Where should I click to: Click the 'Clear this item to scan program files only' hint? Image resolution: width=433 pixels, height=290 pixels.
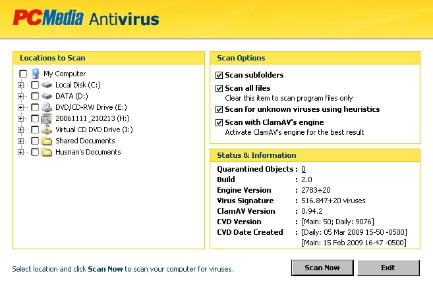coord(289,98)
